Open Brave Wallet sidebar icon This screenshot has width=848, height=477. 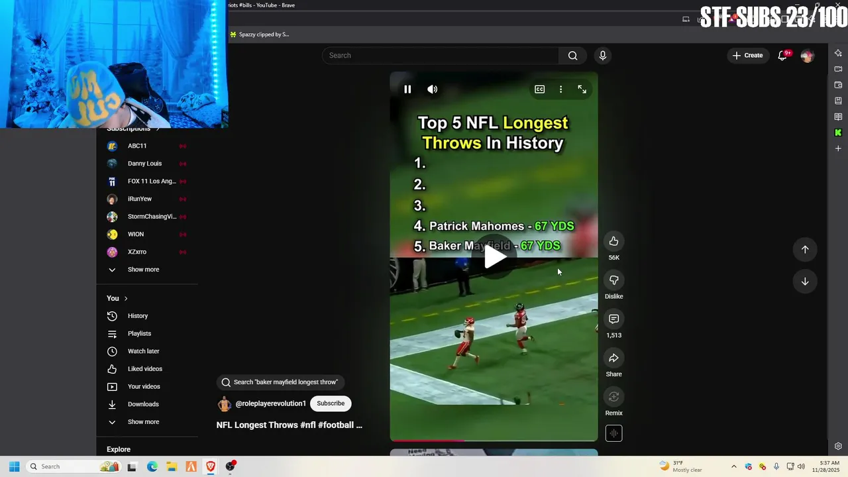click(x=838, y=85)
